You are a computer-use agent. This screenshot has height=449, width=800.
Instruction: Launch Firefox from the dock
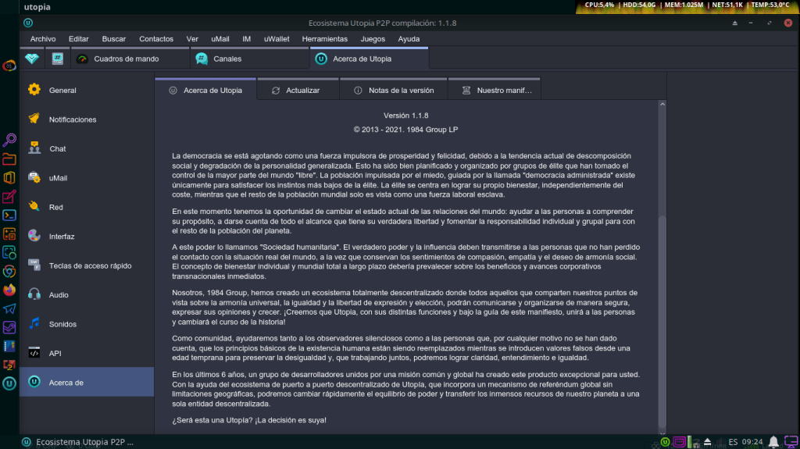point(9,290)
